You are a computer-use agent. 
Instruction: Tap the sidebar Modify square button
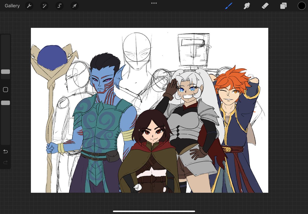point(5,90)
